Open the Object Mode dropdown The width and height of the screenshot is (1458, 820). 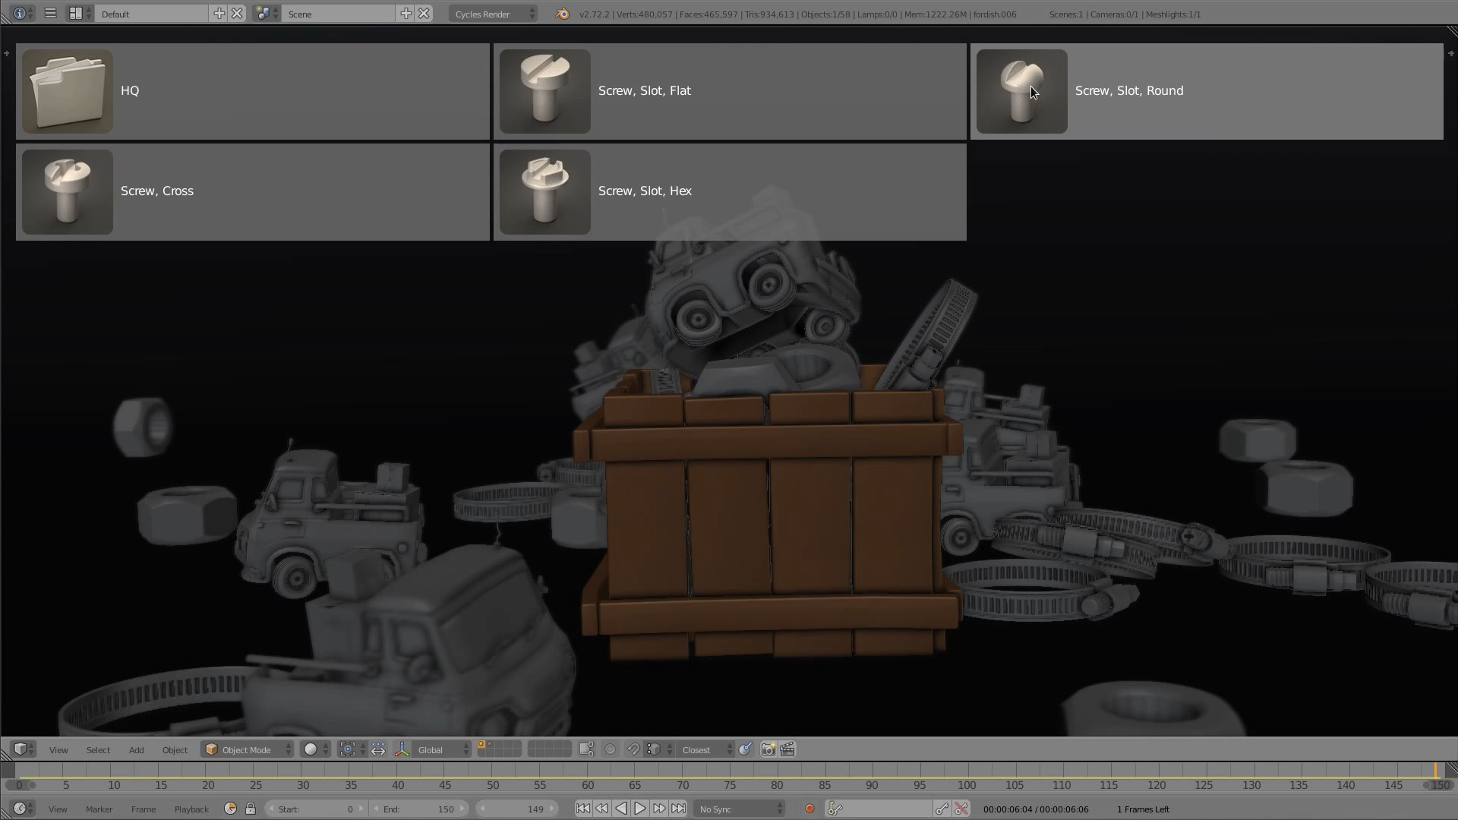pyautogui.click(x=248, y=749)
